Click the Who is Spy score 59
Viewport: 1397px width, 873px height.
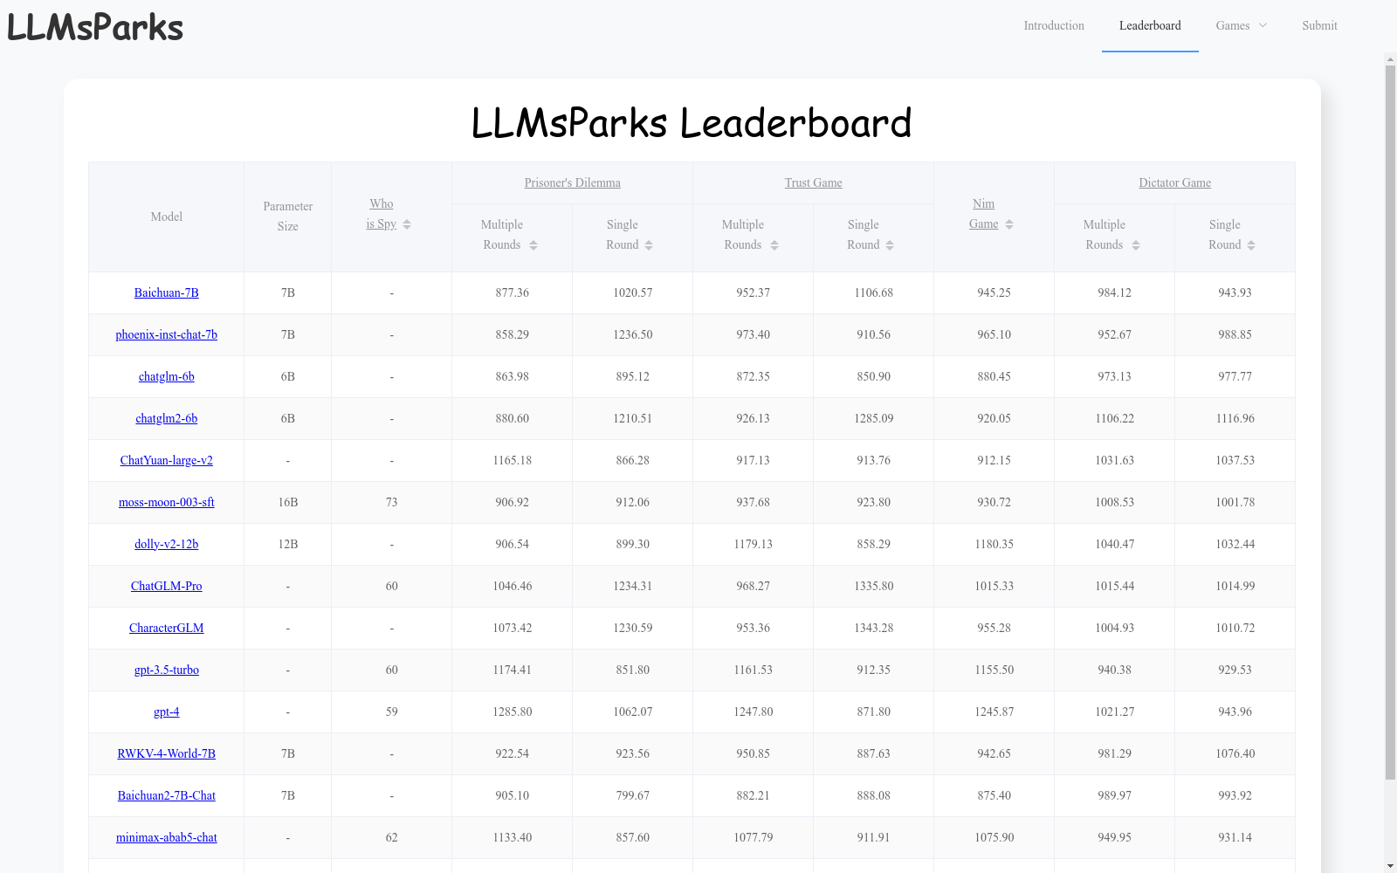coord(392,711)
